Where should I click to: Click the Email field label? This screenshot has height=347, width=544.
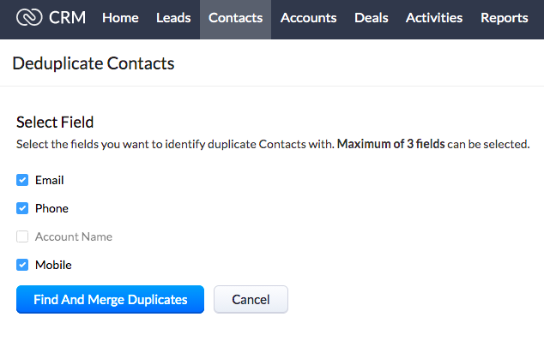(x=50, y=181)
